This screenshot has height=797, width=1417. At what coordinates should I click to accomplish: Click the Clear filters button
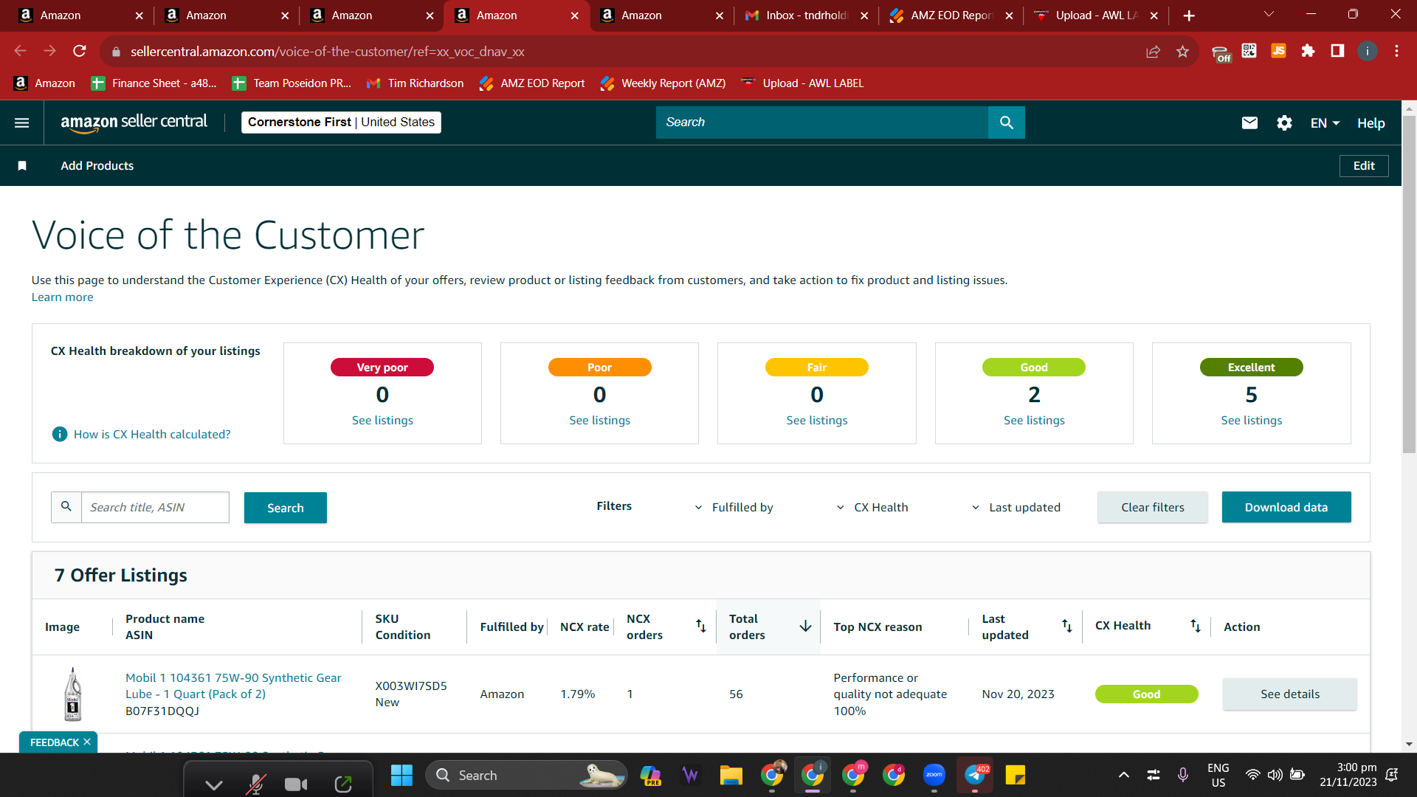coord(1152,507)
